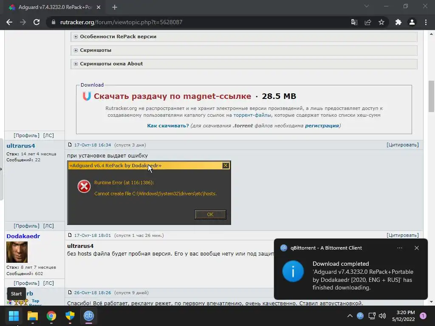Viewport: 435px width, 326px height.
Task: Open browser extensions puzzle icon
Action: coord(398,22)
